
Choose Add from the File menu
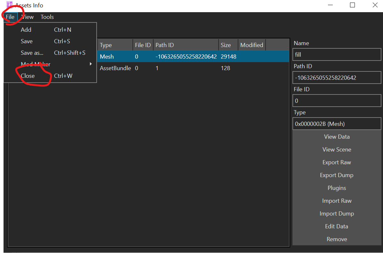(x=50, y=30)
